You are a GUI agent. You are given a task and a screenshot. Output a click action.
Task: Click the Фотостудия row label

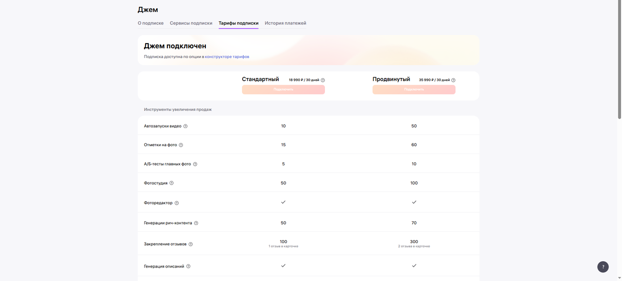tap(155, 183)
